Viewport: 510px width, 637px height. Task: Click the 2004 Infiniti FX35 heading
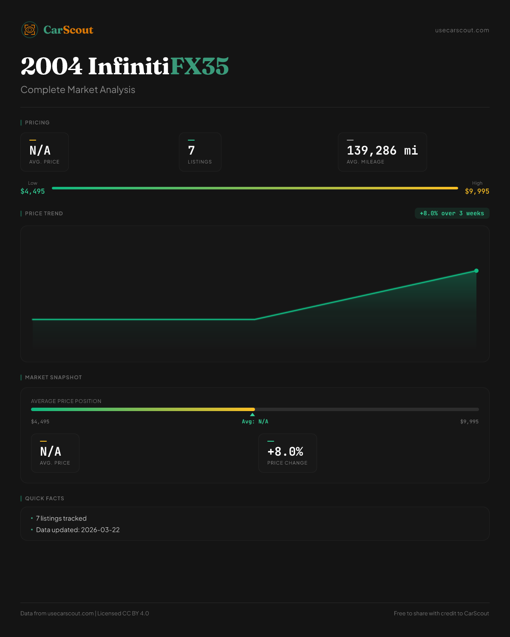point(125,66)
